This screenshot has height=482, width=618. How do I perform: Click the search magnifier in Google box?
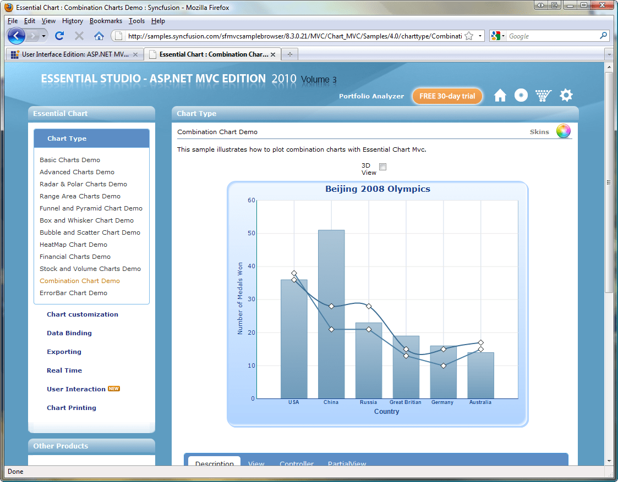point(603,36)
